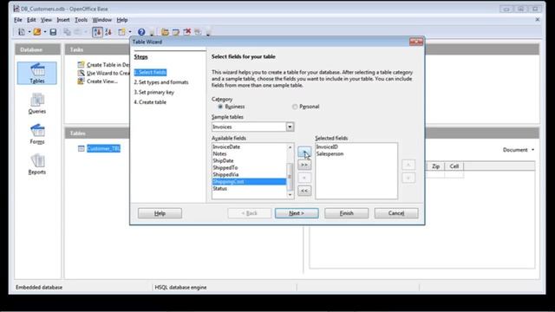555x312 pixels.
Task: Select ShippingCost in Available fields
Action: [249, 181]
